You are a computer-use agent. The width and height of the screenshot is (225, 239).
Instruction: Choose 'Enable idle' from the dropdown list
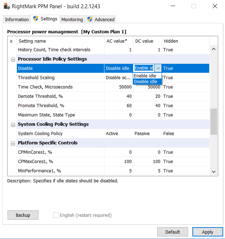pyautogui.click(x=147, y=76)
